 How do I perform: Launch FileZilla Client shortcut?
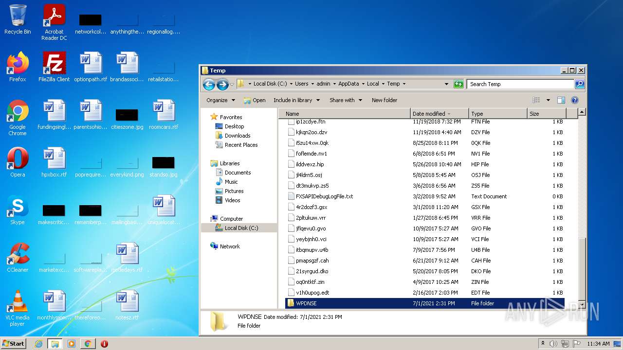pyautogui.click(x=54, y=67)
